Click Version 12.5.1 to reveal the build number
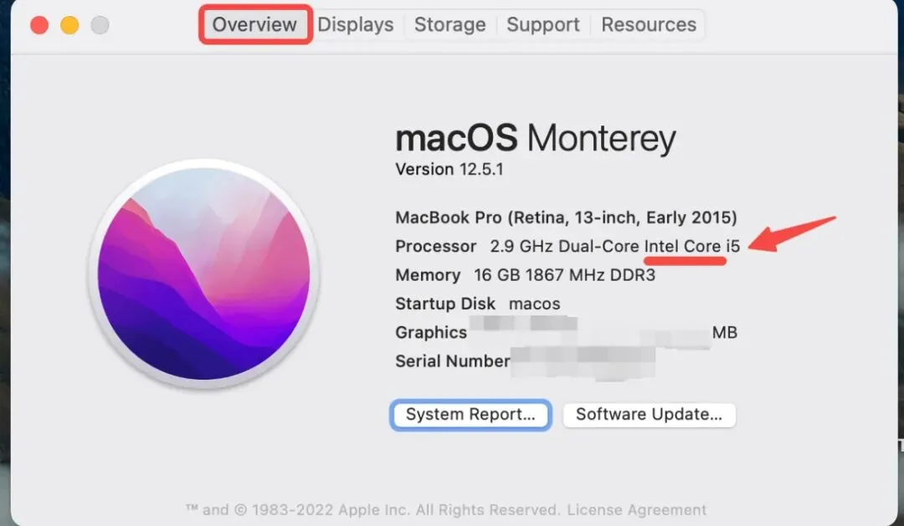The image size is (904, 526). pos(449,170)
